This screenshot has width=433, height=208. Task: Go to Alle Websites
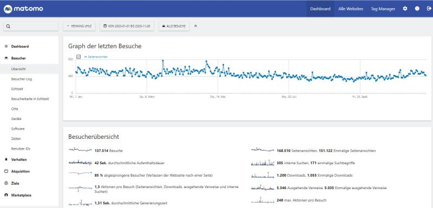click(350, 9)
